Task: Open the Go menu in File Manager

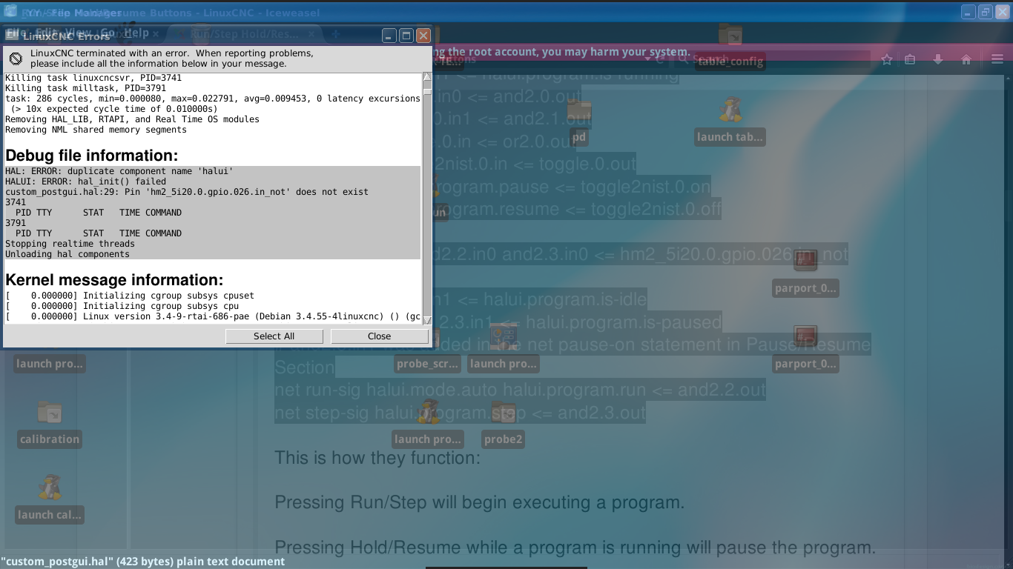Action: [x=108, y=33]
